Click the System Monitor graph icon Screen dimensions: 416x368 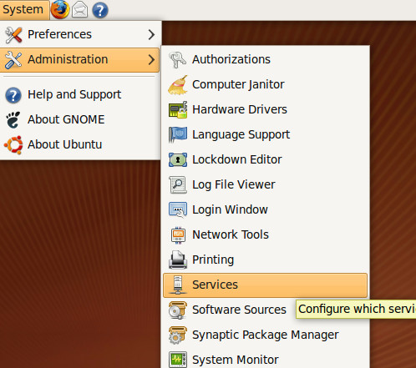point(178,360)
